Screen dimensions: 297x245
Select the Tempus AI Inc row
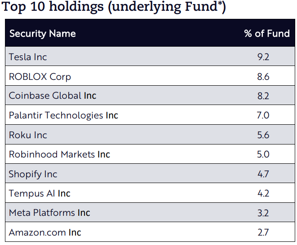[x=40, y=193]
